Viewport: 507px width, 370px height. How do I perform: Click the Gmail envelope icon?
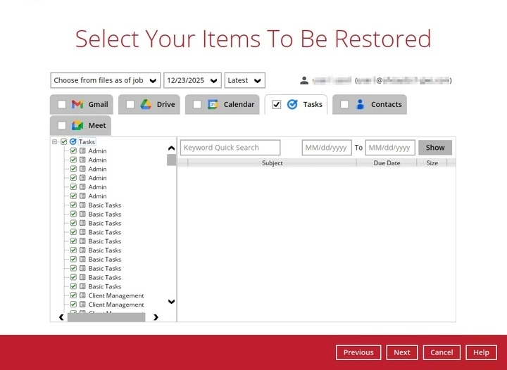(x=77, y=105)
